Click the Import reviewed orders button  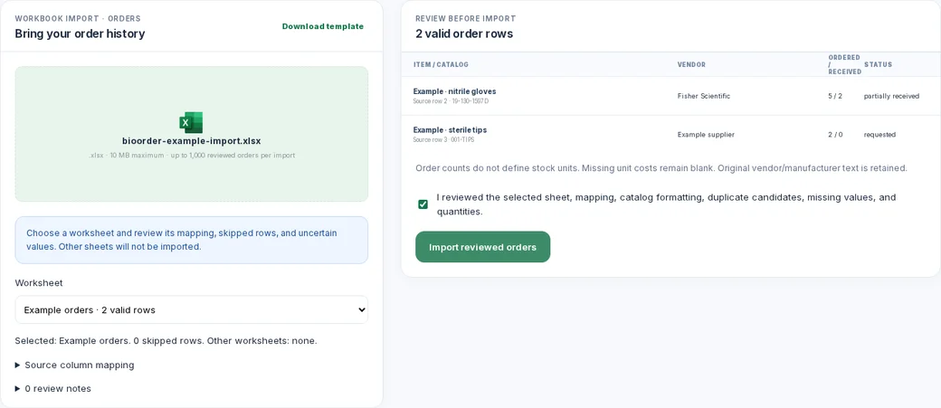pyautogui.click(x=482, y=247)
